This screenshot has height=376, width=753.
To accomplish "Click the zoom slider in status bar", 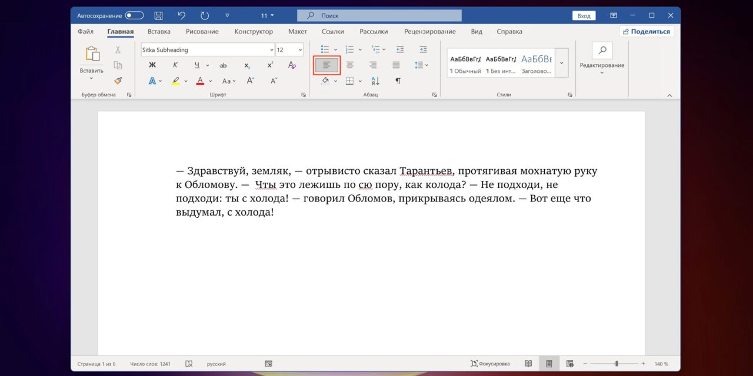I will [616, 364].
